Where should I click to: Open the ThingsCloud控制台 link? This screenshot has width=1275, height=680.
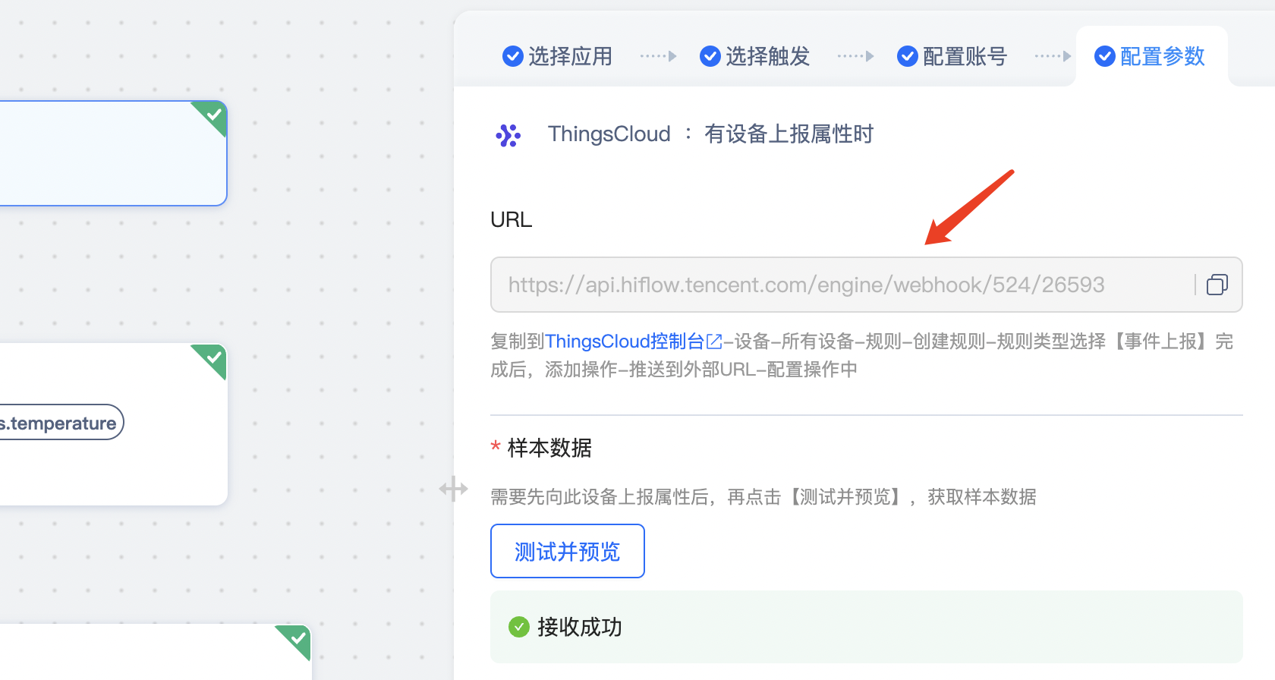[x=634, y=342]
